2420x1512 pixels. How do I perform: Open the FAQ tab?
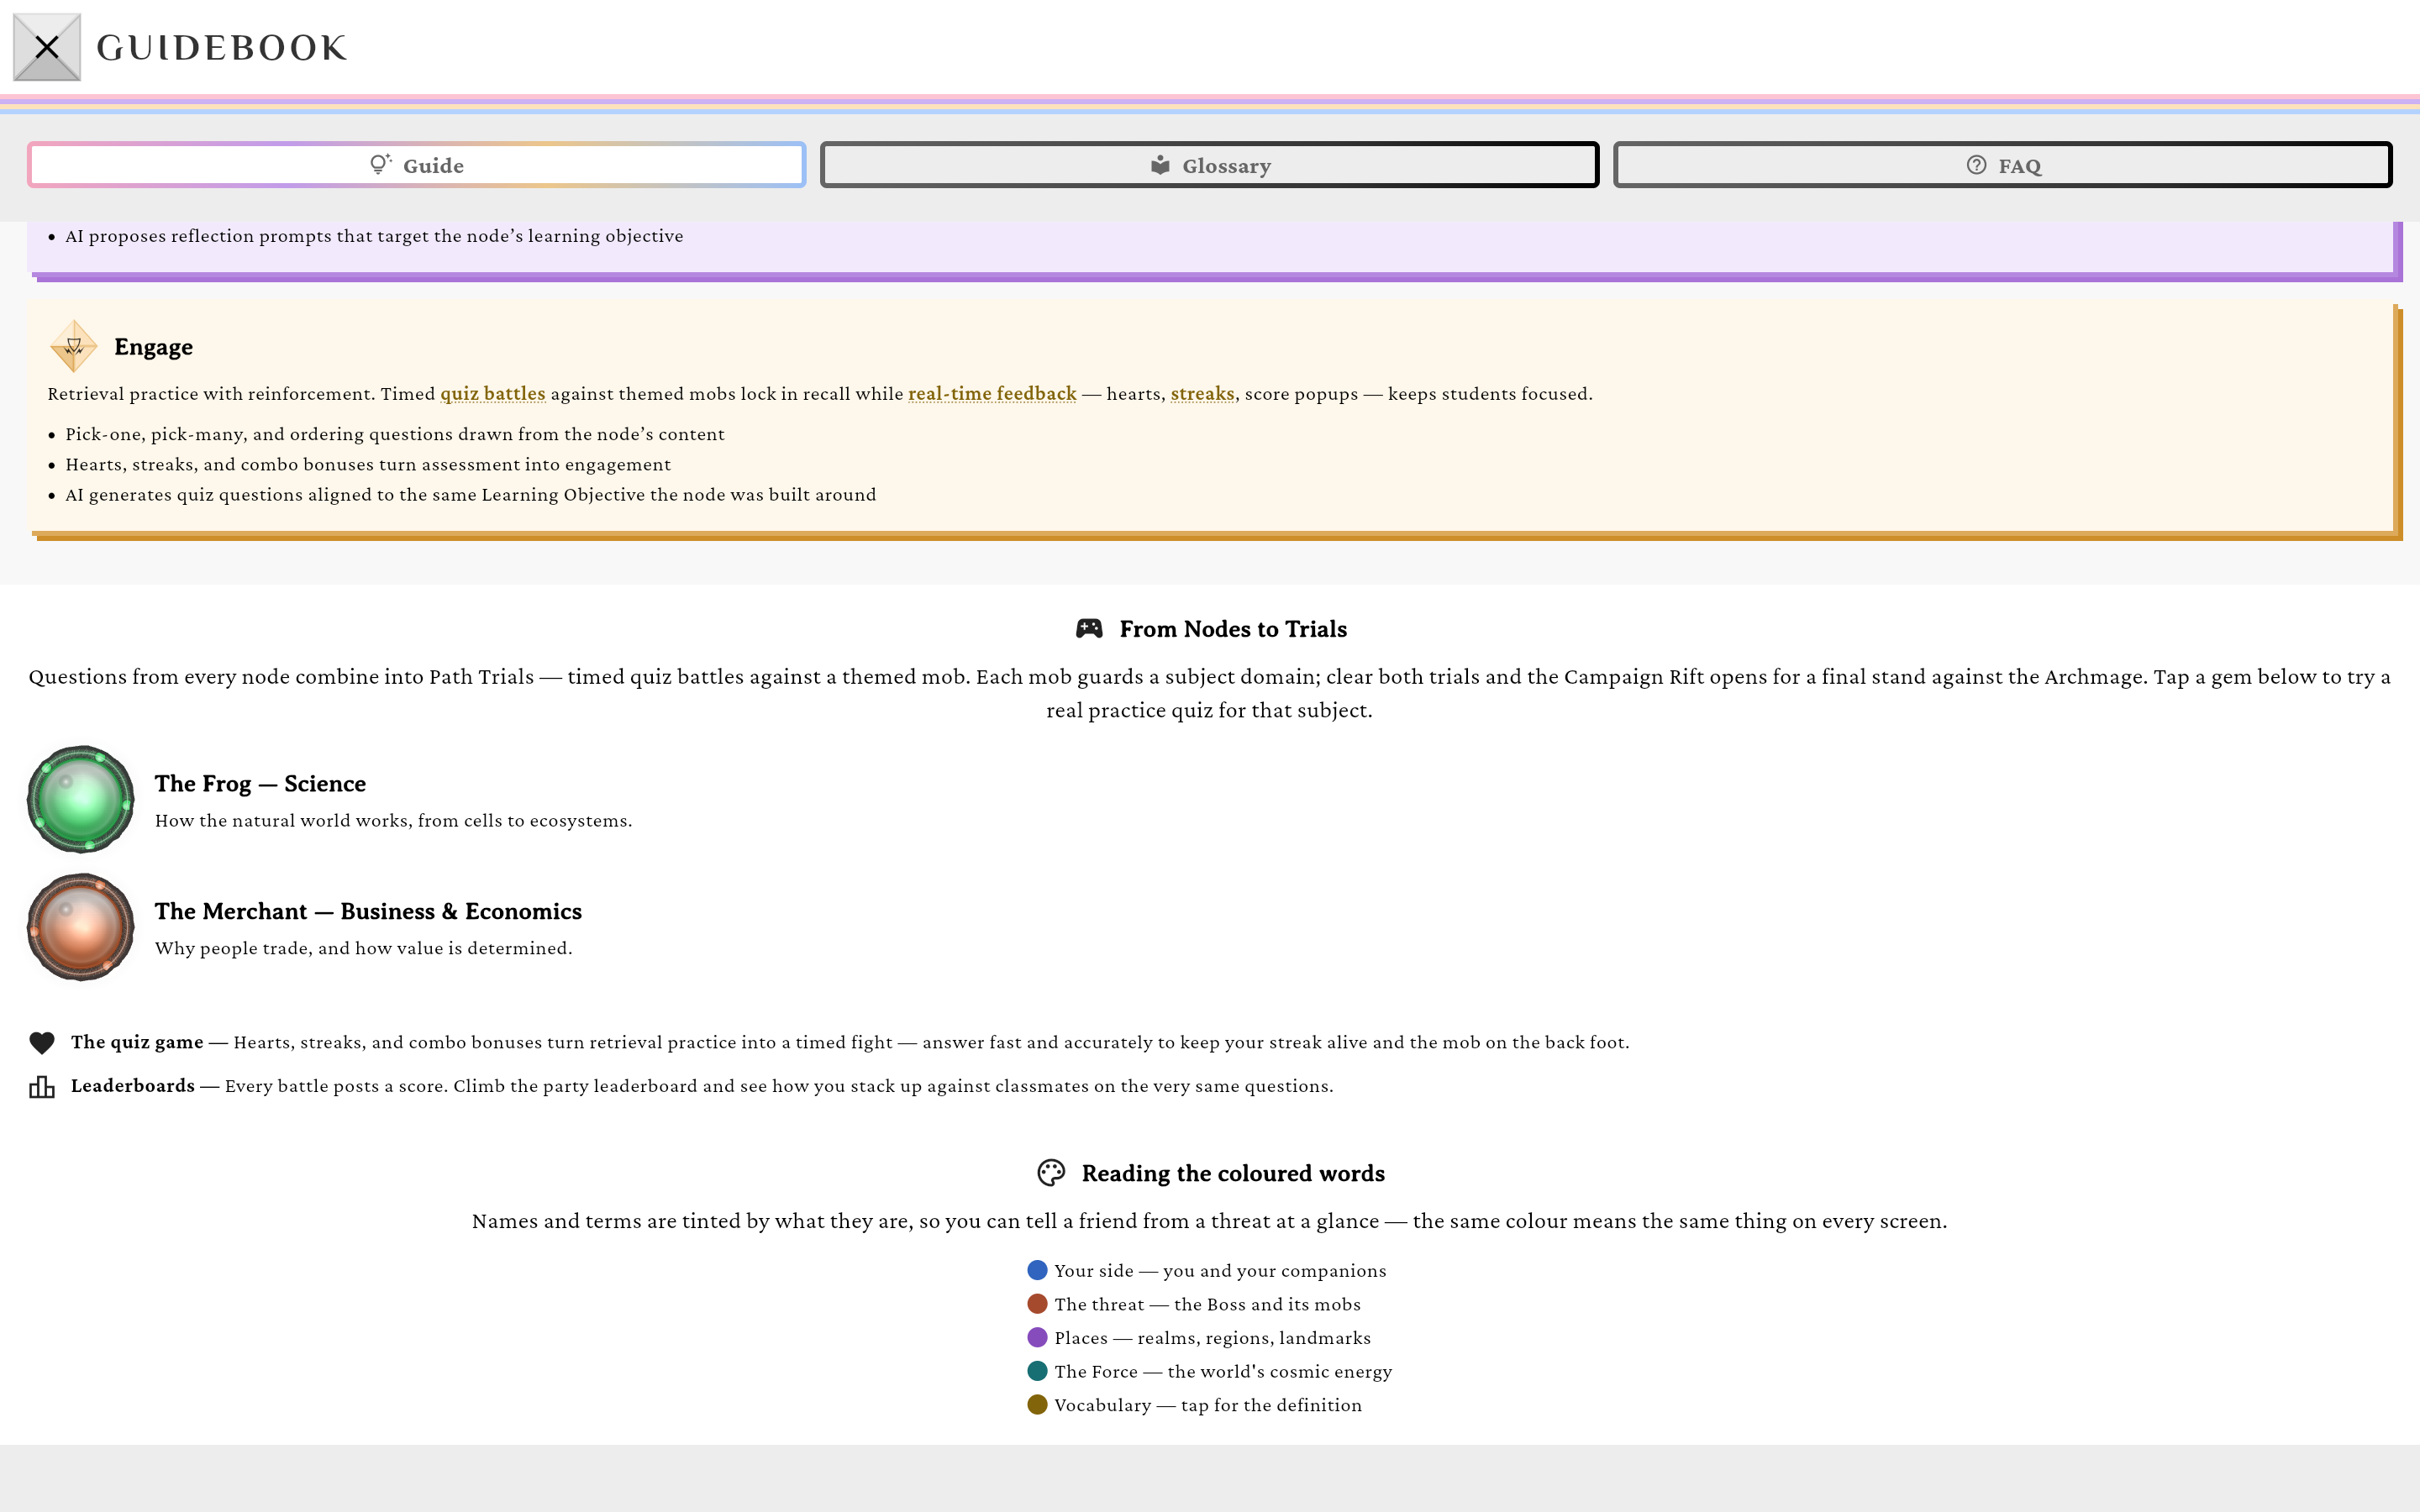[x=2002, y=165]
